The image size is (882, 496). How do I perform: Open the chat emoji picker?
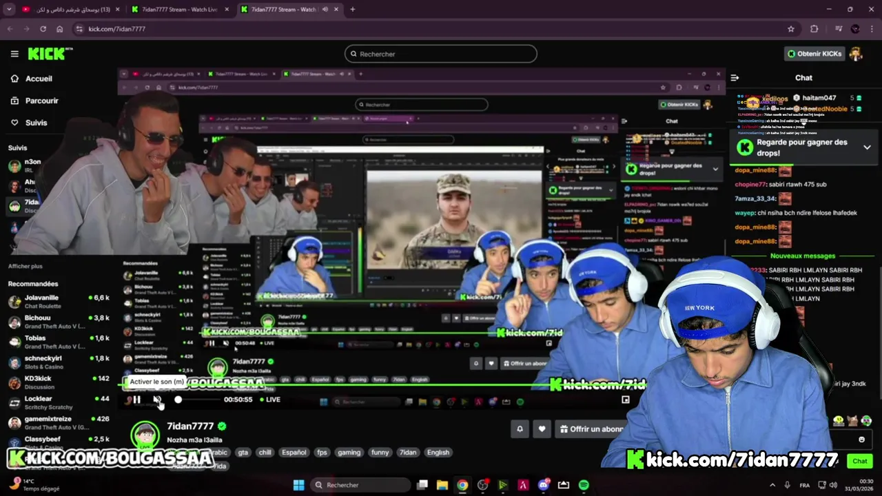tap(861, 440)
